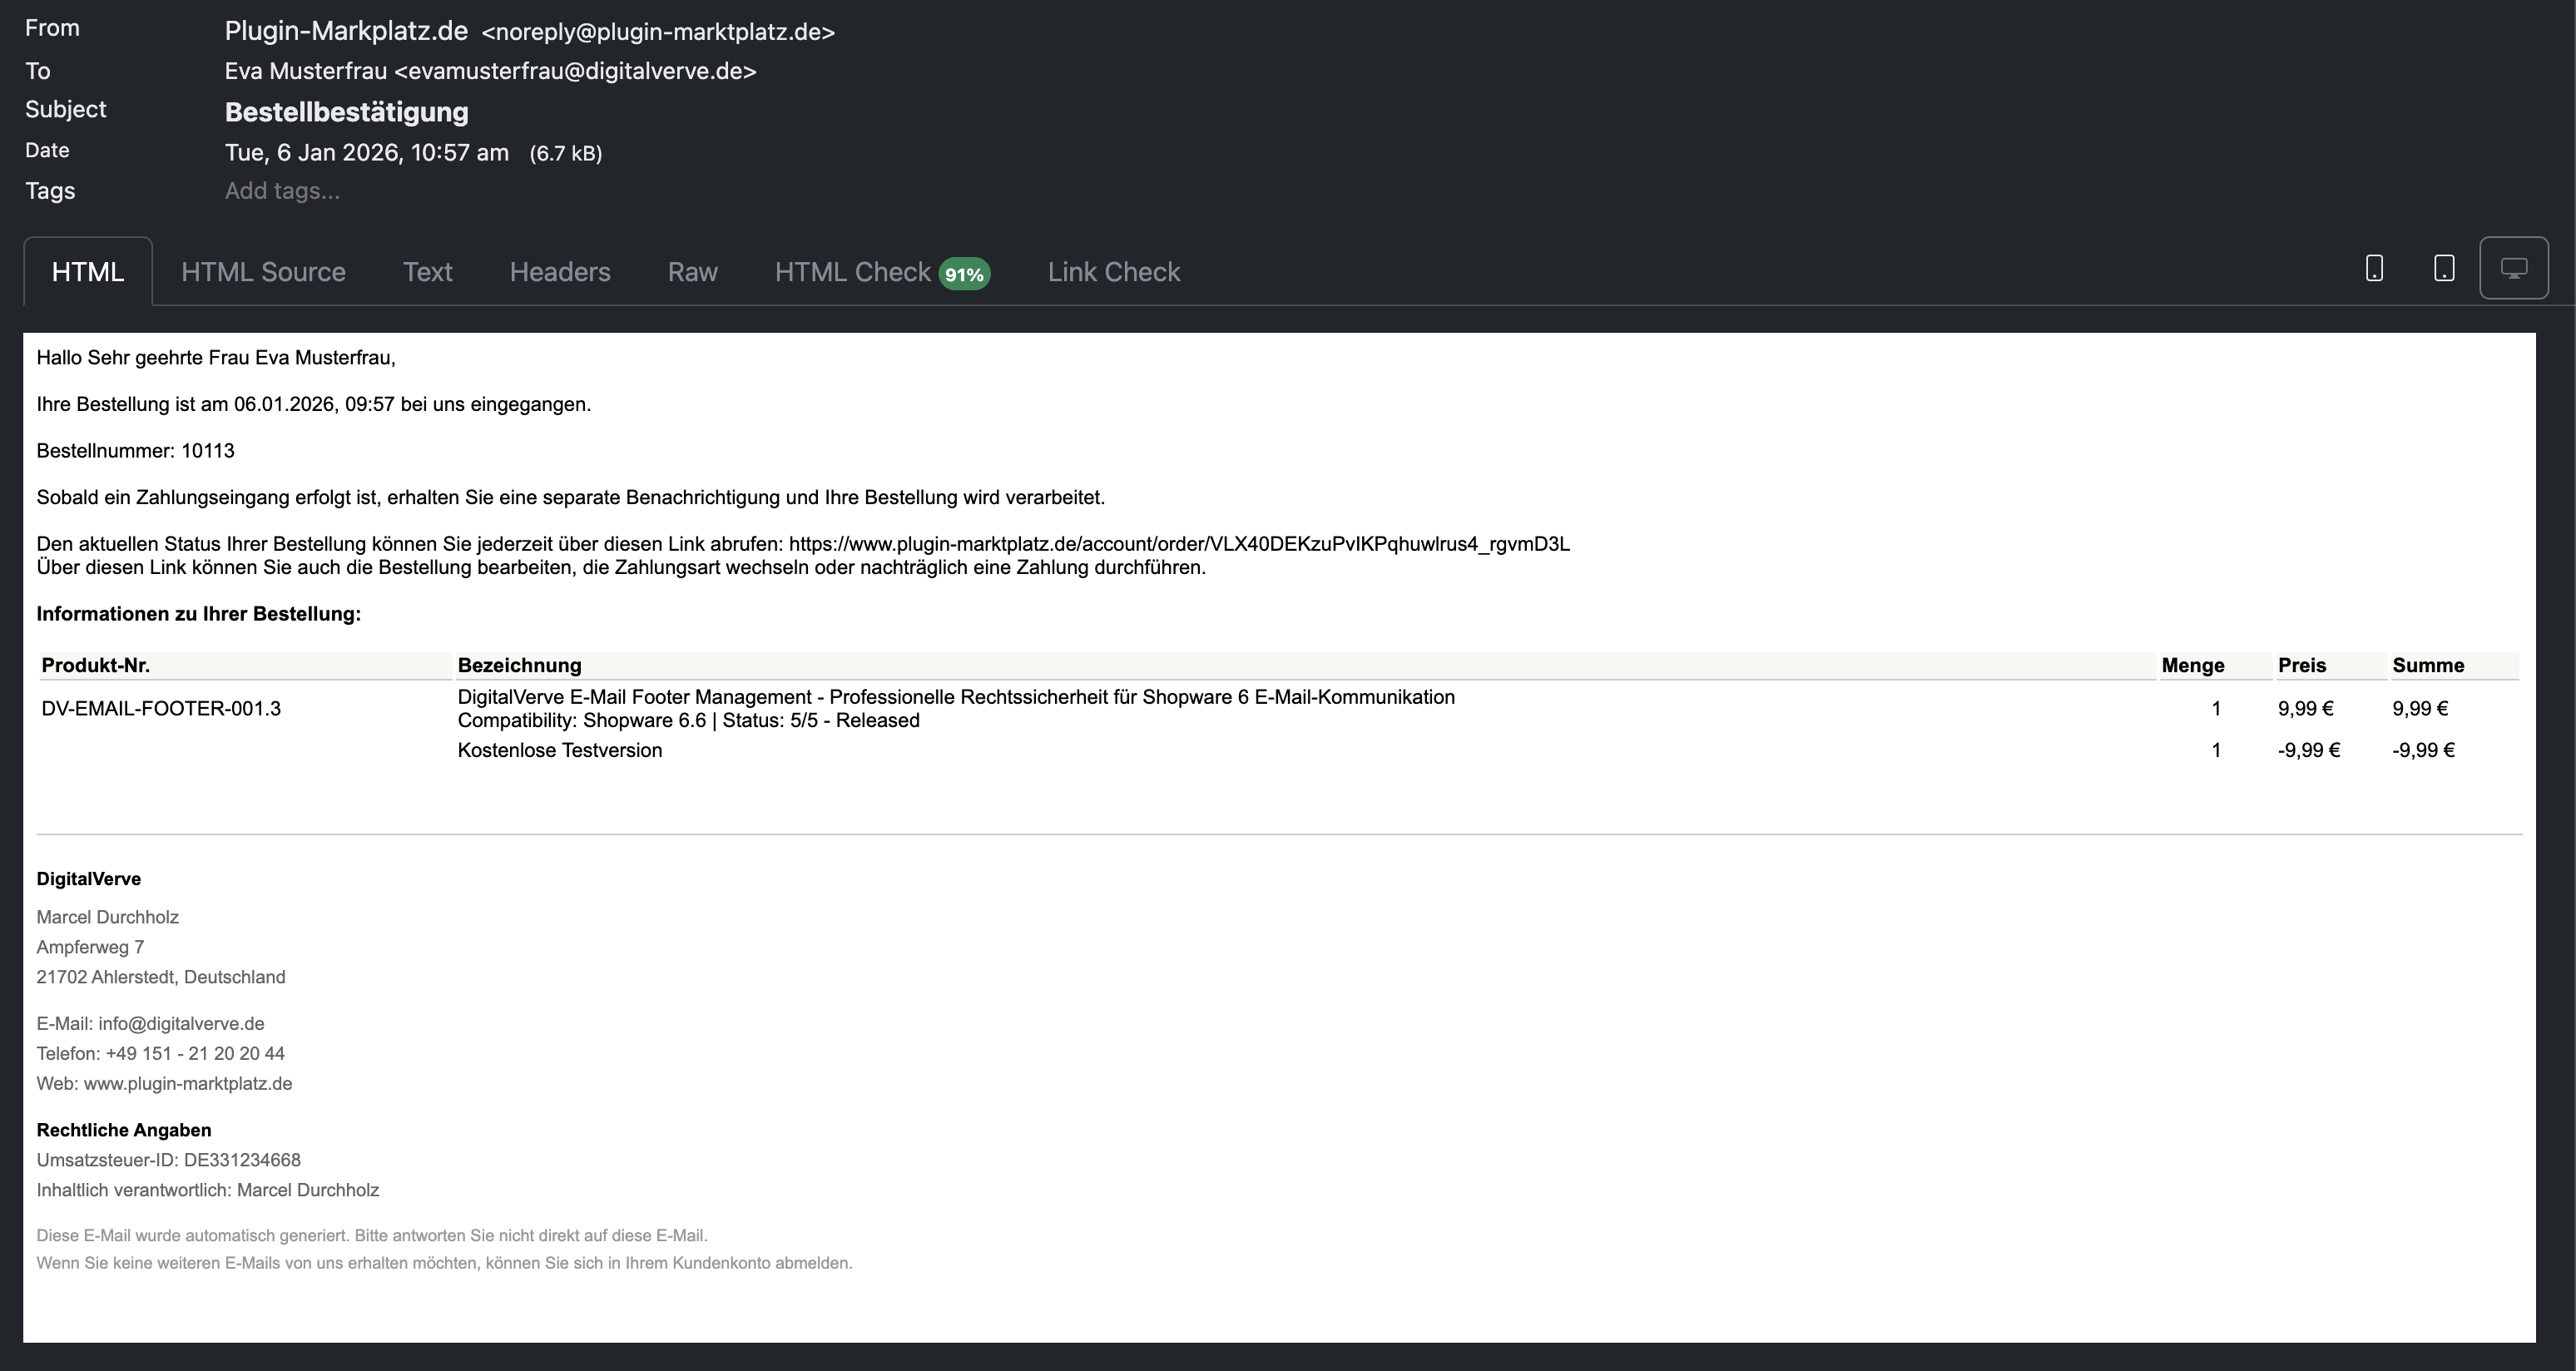Image resolution: width=2576 pixels, height=1371 pixels.
Task: Show the Raw message tab
Action: tap(692, 272)
